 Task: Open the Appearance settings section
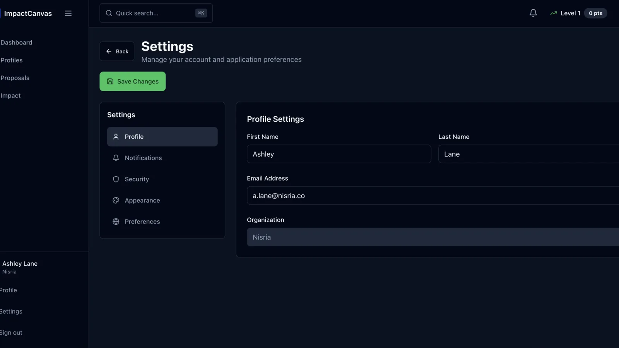142,200
